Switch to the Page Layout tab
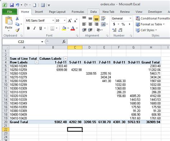The height and width of the screenshot is (141, 170). click(x=57, y=12)
